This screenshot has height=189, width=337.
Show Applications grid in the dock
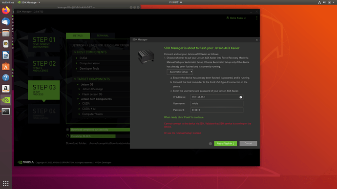coord(6,183)
